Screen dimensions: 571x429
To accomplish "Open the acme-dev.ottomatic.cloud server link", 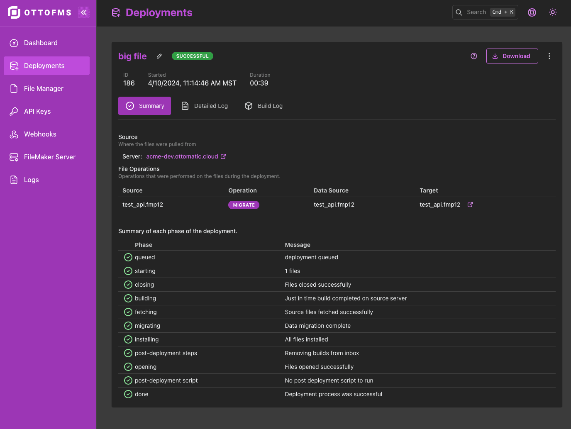I will 183,156.
